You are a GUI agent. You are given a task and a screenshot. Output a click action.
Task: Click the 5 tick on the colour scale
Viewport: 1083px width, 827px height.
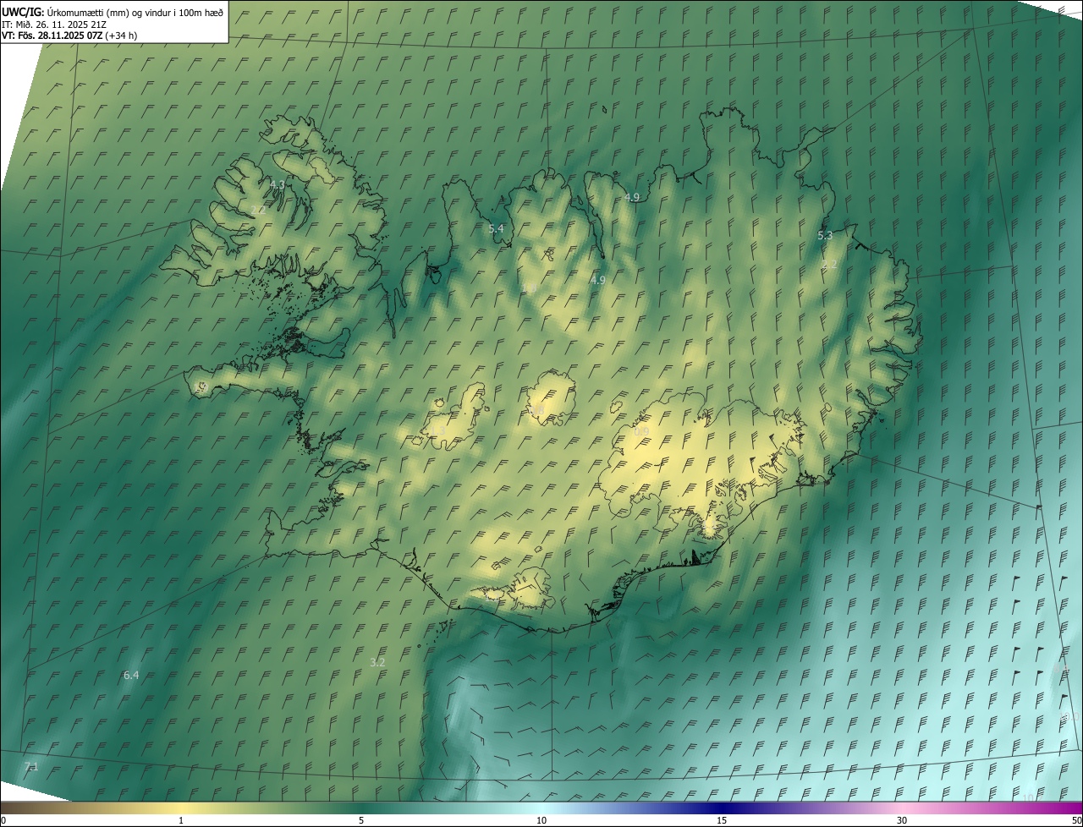tap(361, 820)
